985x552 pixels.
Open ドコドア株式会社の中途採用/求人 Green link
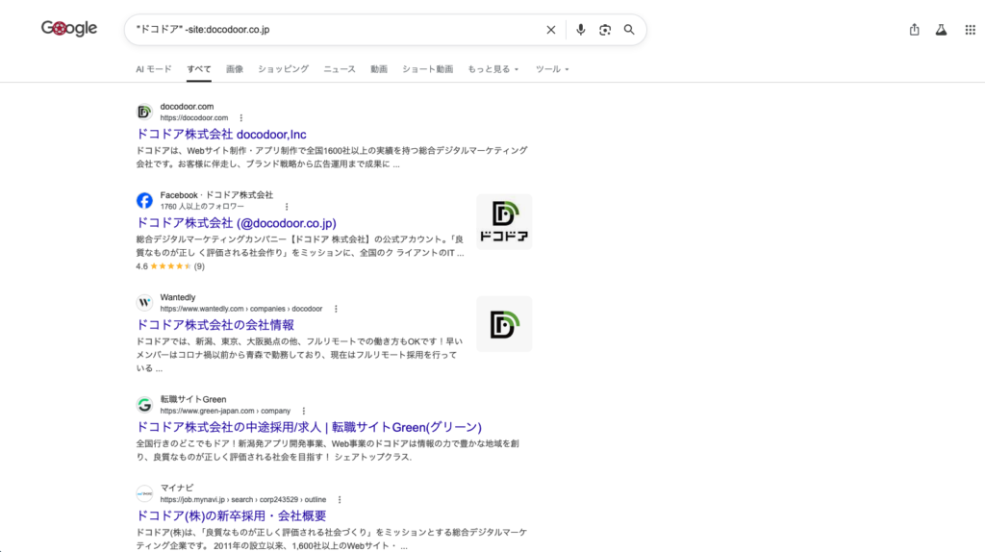[x=309, y=428]
